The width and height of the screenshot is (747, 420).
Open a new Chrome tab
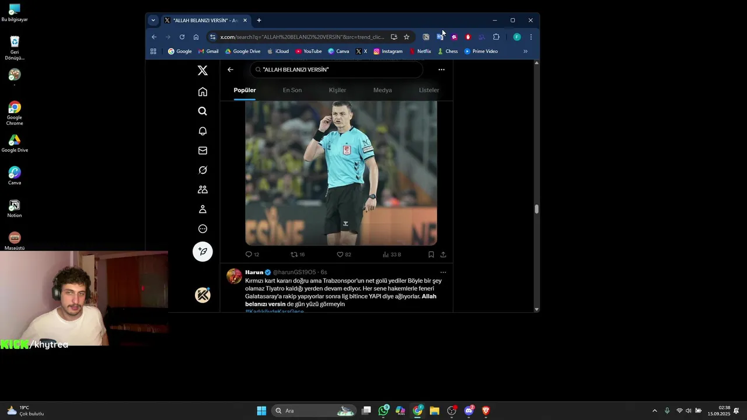pyautogui.click(x=259, y=20)
